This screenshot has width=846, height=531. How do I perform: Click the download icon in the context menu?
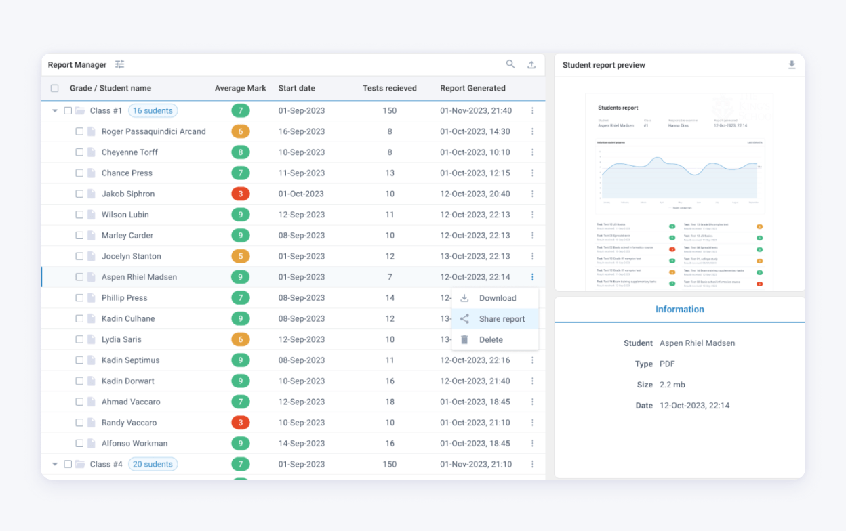[465, 298]
